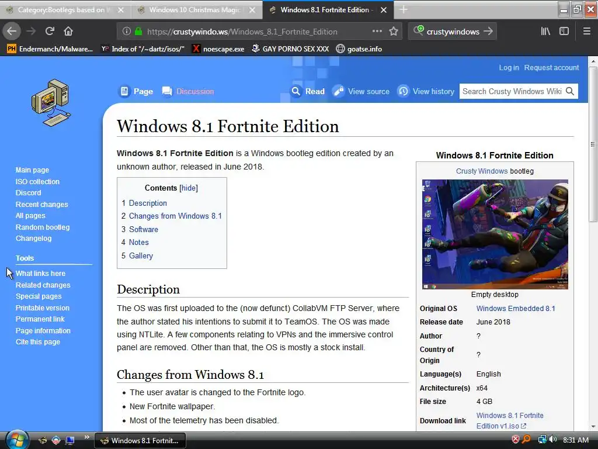Click the network tray icon
598x449 pixels.
(x=542, y=440)
